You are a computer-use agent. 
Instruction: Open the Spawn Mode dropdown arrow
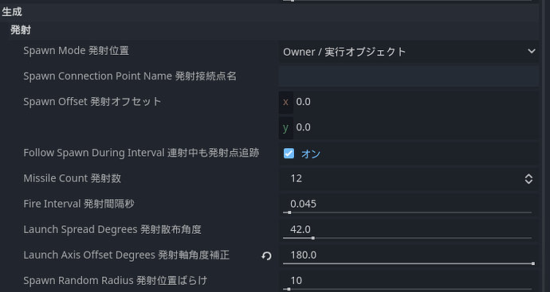531,51
